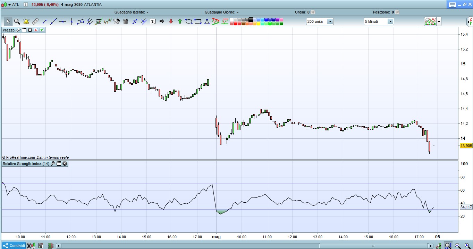Maximize the Relative Strength Index panel
473x249 pixels.
click(x=59, y=164)
